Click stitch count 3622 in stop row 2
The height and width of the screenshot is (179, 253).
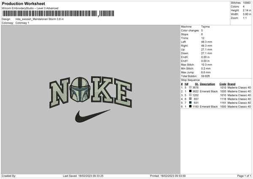click(x=196, y=92)
